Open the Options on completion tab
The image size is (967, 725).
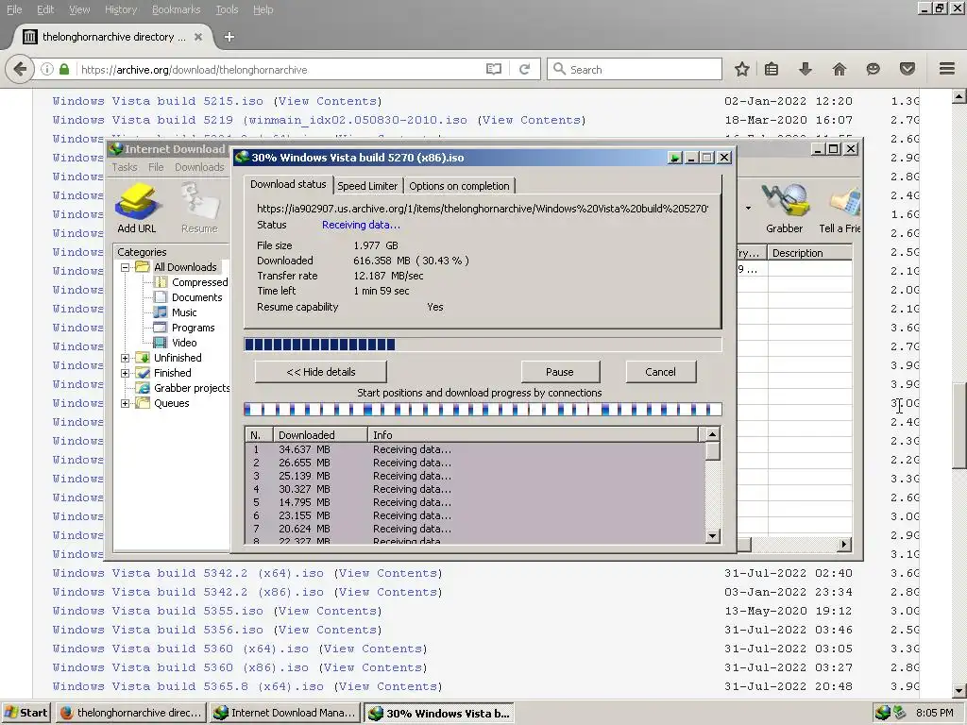tap(460, 186)
